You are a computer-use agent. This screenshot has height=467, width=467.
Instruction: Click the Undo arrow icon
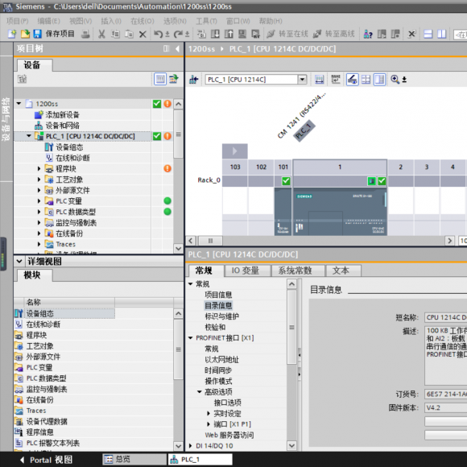(x=158, y=34)
